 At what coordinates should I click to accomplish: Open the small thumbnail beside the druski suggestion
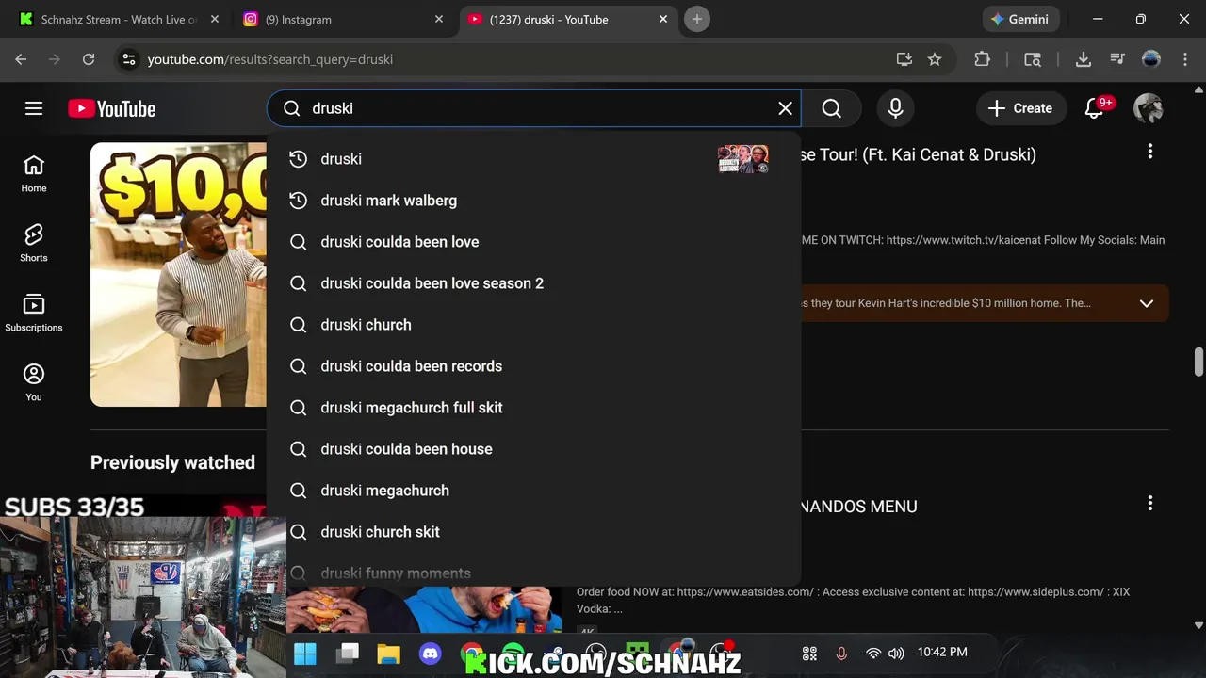point(743,159)
